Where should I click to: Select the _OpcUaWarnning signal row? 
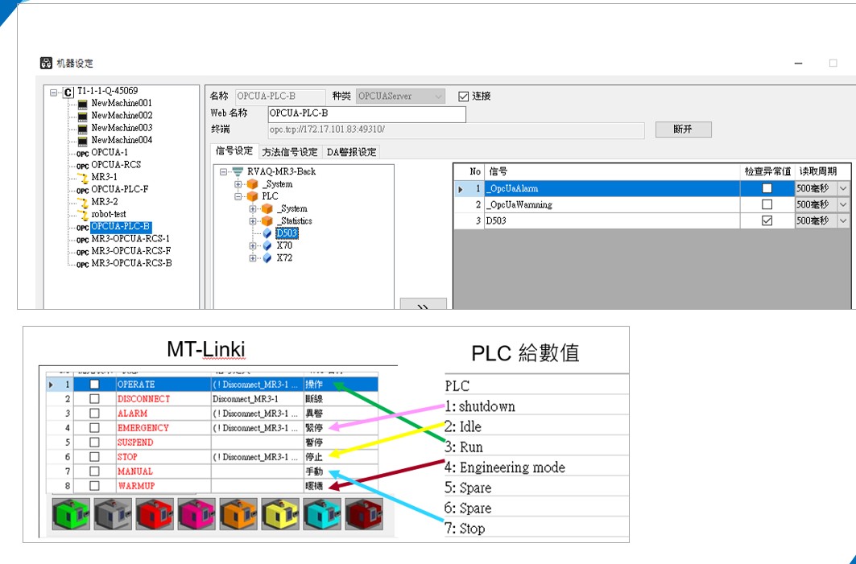coord(651,204)
